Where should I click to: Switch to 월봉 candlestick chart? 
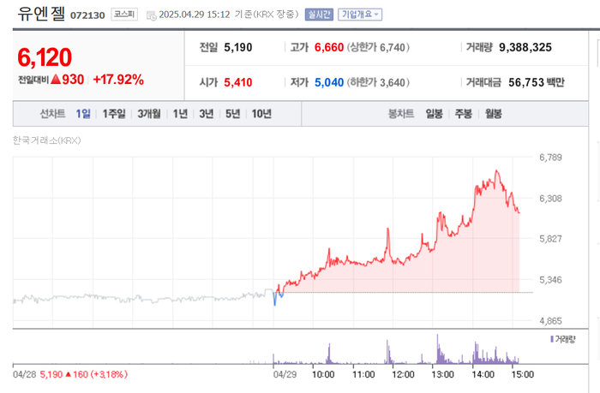click(x=494, y=114)
